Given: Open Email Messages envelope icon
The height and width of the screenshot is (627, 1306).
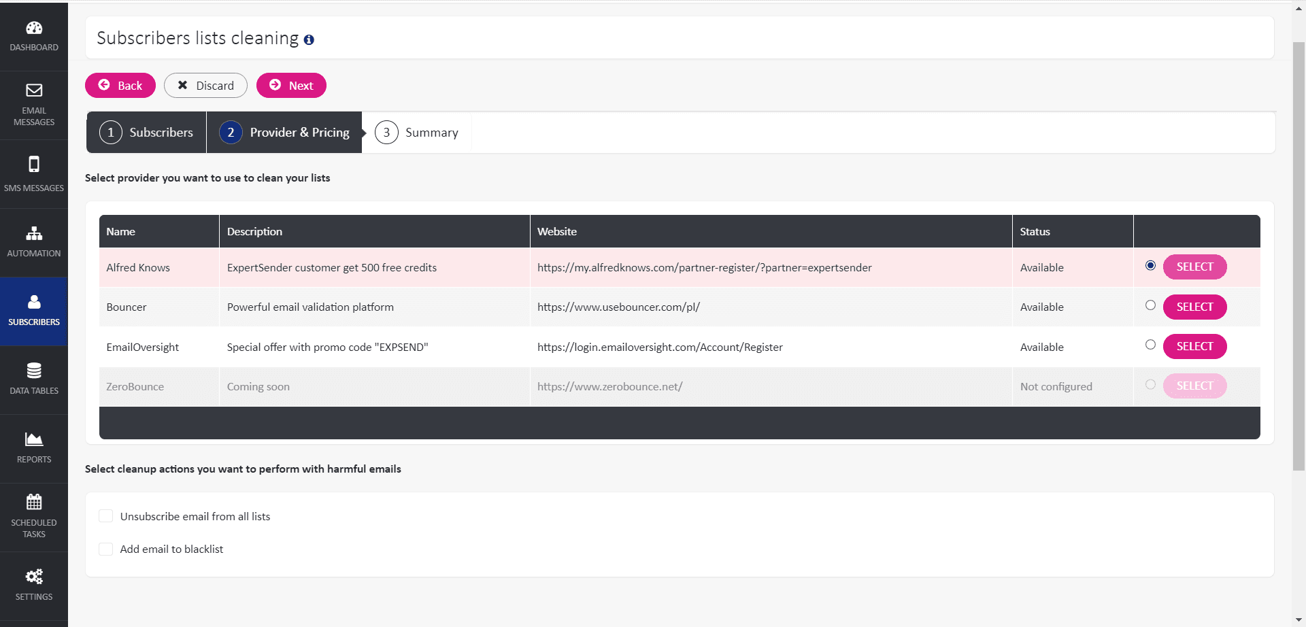Looking at the screenshot, I should 34,90.
